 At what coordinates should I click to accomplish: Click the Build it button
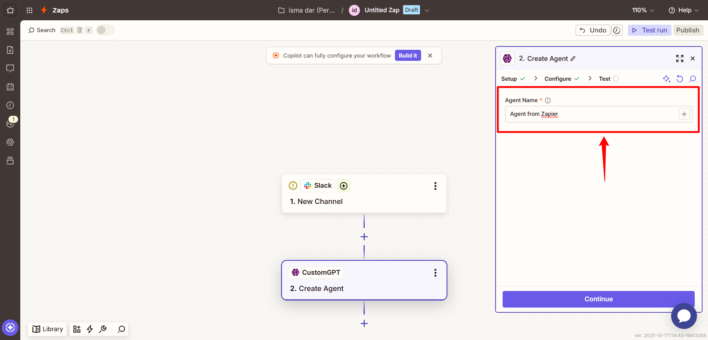click(x=408, y=55)
